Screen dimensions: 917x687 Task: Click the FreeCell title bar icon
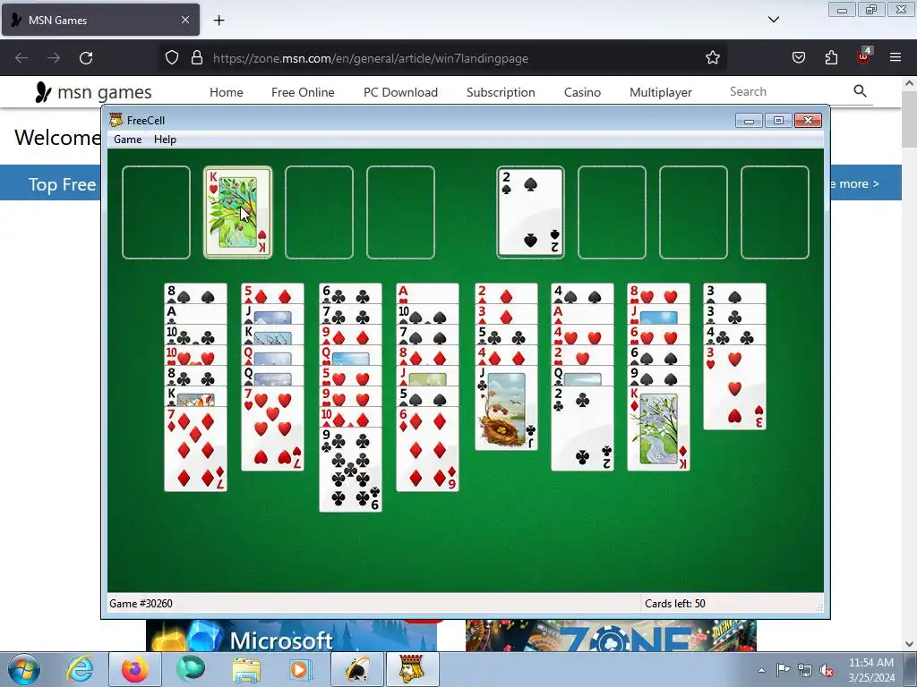[116, 121]
